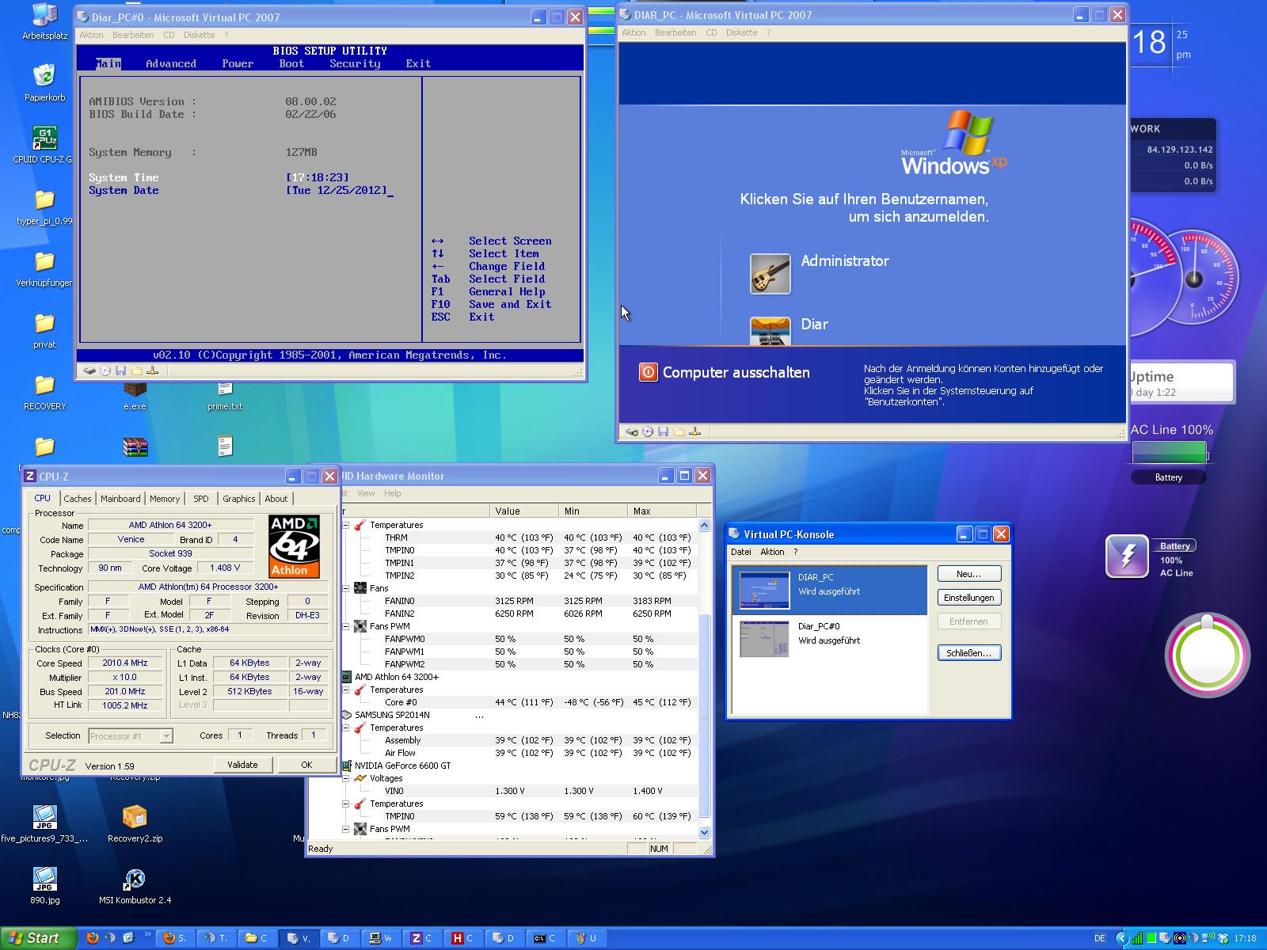
Task: Click the network adapter icon in DIAR_PC status bar
Action: 694,431
